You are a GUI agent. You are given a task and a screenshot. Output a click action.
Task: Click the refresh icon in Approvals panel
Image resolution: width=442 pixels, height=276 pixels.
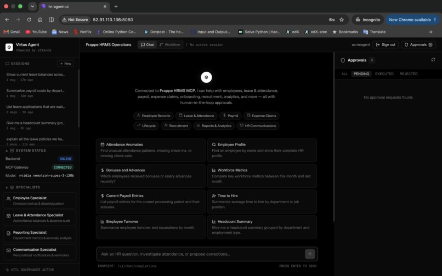click(x=433, y=60)
